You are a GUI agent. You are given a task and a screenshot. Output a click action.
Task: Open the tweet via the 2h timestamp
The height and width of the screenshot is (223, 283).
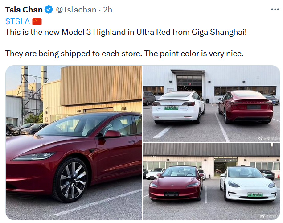107,9
